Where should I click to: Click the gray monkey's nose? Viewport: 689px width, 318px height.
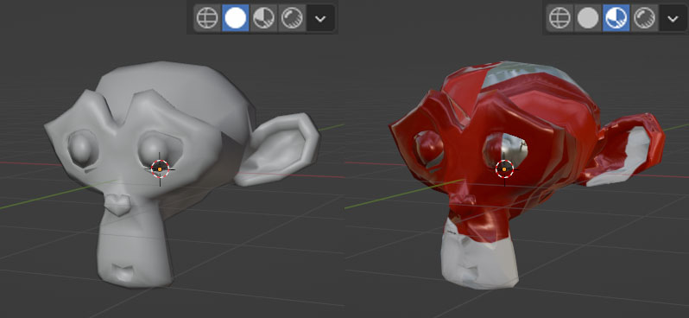tap(117, 204)
